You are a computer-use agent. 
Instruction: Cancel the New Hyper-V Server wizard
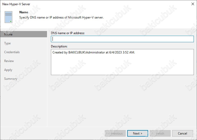(183, 133)
